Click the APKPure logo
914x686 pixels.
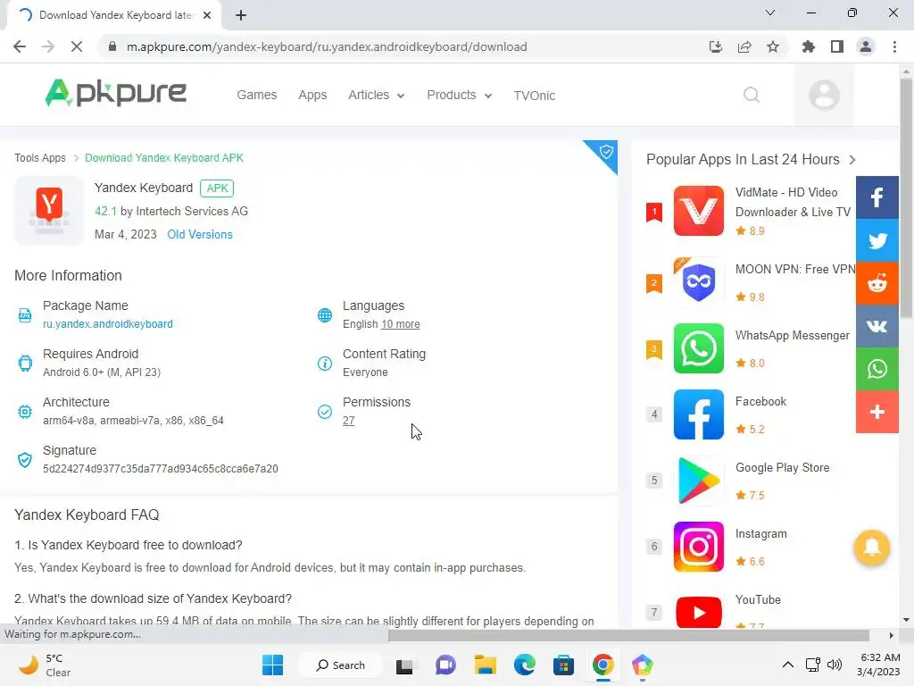115,93
